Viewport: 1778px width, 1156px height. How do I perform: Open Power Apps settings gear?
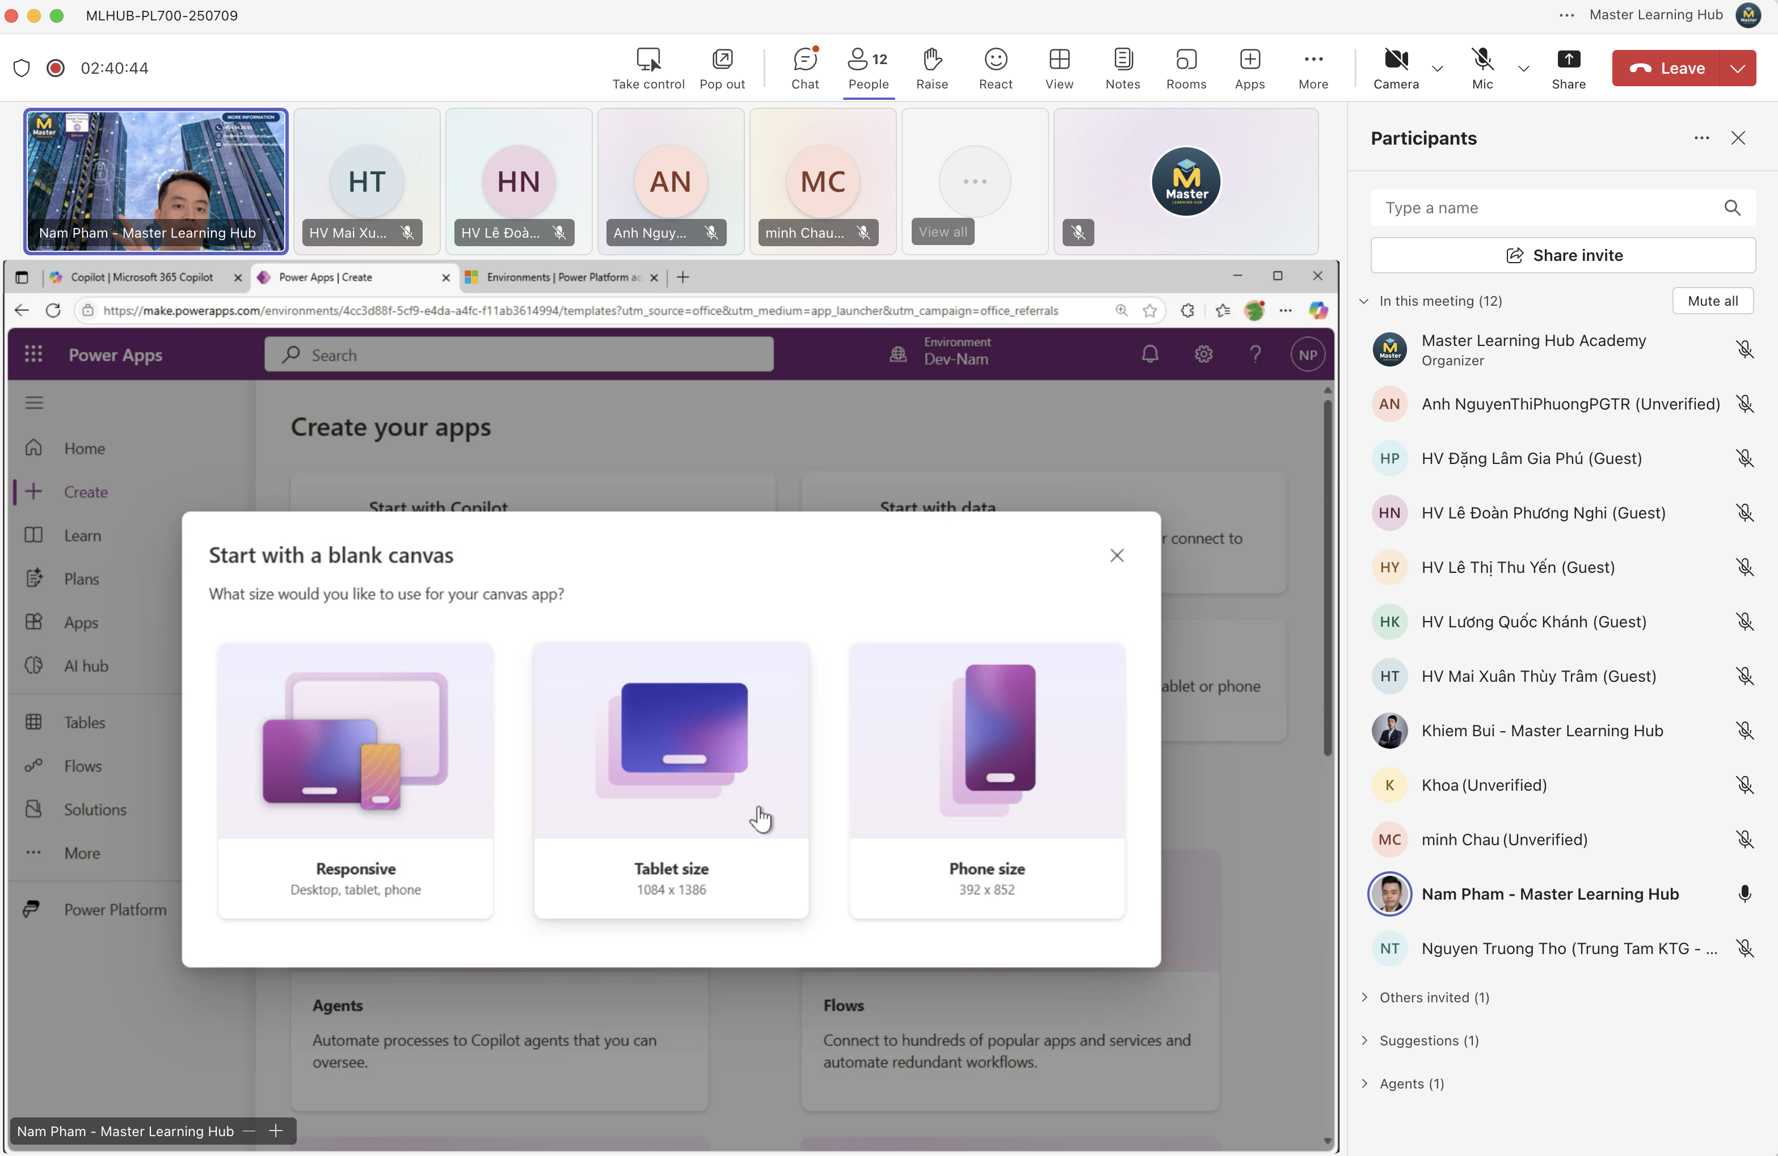tap(1203, 354)
